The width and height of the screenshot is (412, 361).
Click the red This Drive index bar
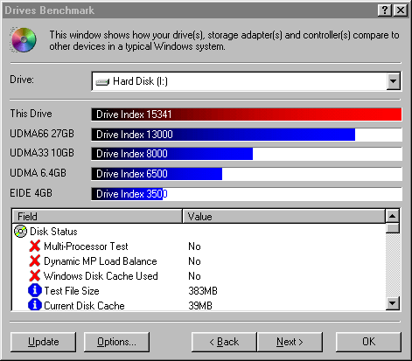tap(247, 115)
